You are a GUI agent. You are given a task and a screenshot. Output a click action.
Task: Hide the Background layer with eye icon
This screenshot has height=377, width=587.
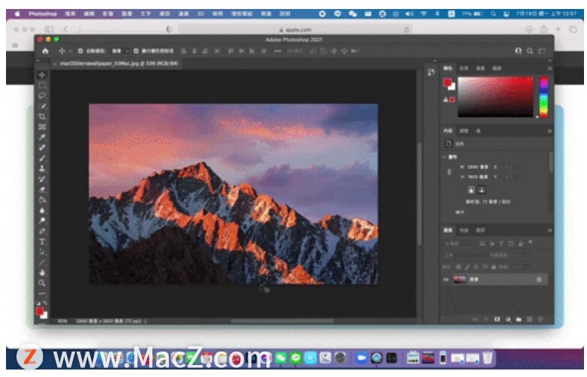pyautogui.click(x=446, y=280)
